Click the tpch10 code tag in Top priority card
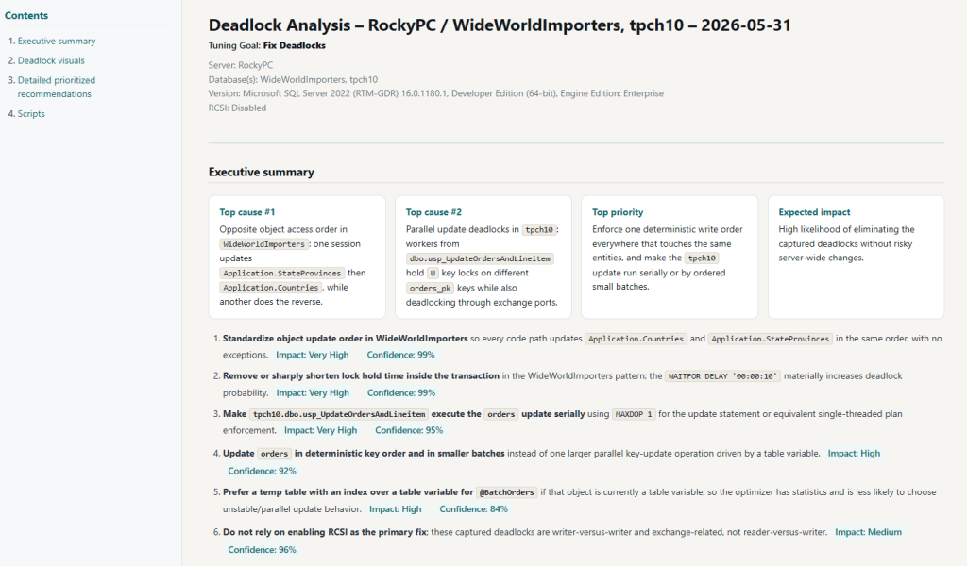 (702, 258)
